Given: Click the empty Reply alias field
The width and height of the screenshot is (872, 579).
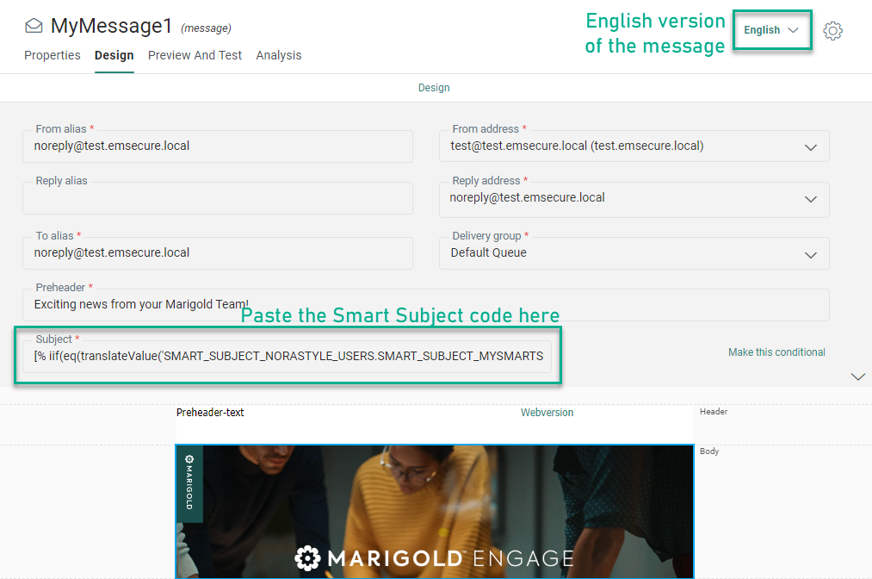Looking at the screenshot, I should (218, 198).
